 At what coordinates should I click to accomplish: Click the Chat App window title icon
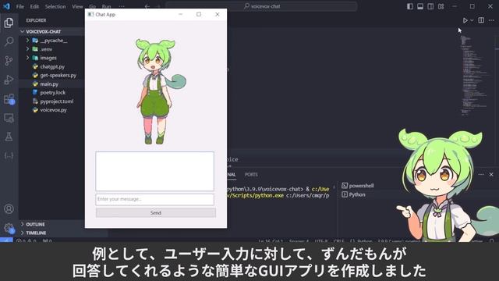click(x=90, y=14)
